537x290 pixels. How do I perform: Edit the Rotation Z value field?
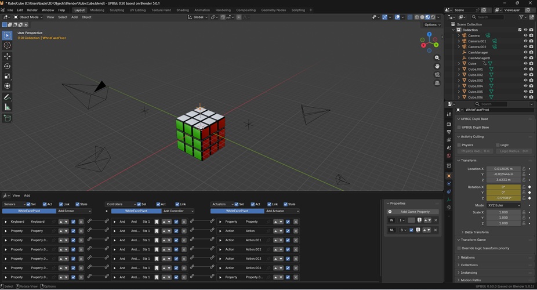tap(503, 198)
